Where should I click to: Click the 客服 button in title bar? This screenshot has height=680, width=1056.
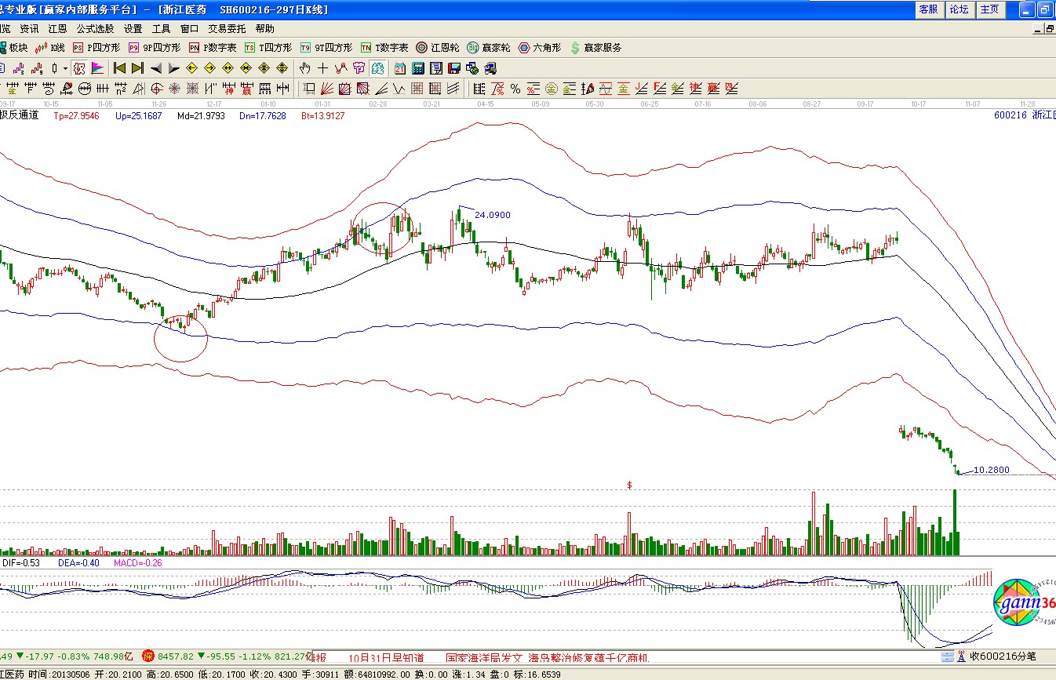(x=928, y=9)
